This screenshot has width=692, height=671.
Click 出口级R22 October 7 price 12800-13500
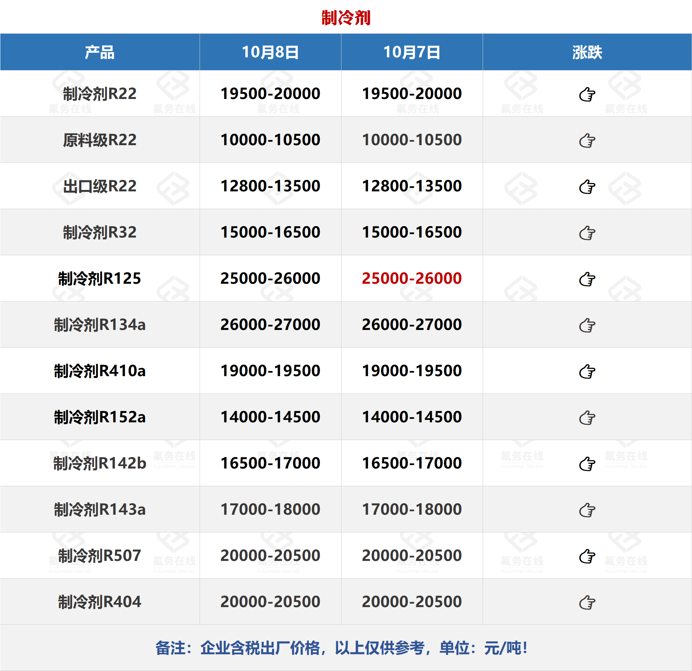(412, 186)
